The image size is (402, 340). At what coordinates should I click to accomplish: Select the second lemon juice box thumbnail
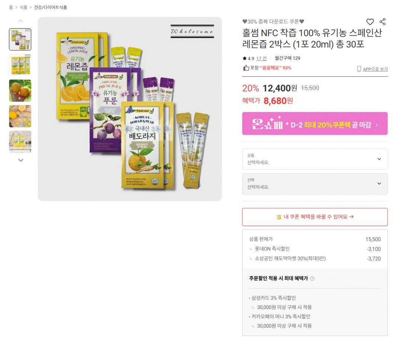[x=20, y=65]
